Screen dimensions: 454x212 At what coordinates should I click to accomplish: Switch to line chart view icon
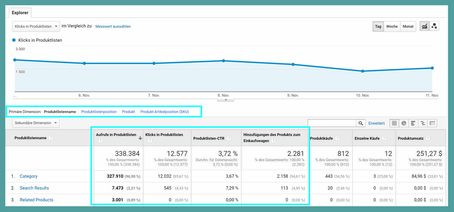coord(424,26)
